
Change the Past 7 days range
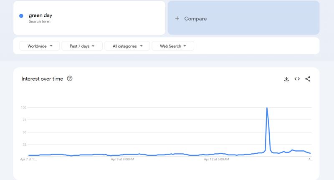coord(82,46)
